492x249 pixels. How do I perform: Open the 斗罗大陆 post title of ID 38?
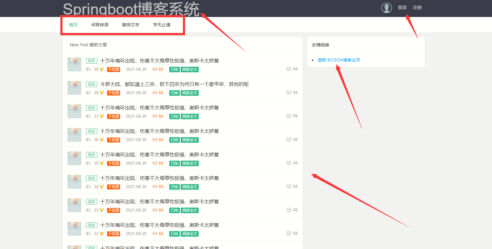tap(174, 84)
